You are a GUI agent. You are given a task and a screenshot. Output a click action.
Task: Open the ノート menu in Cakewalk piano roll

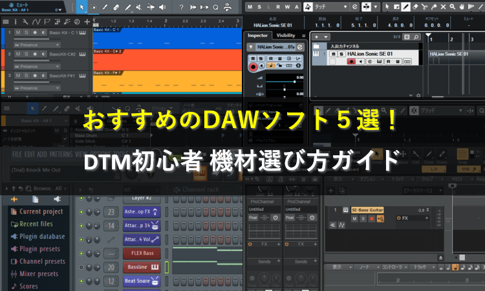tap(367, 267)
